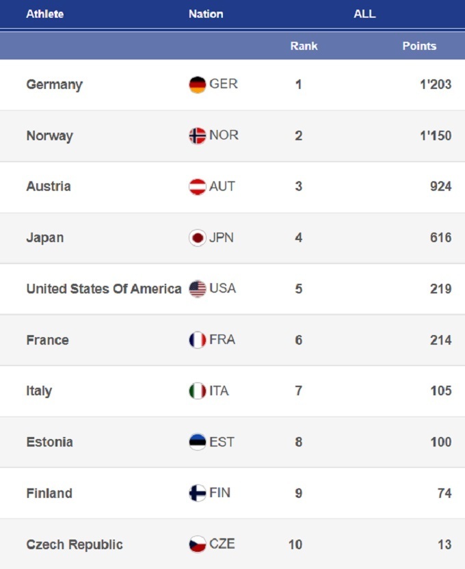This screenshot has height=569, width=465.
Task: Open the United States Of America link
Action: point(104,289)
